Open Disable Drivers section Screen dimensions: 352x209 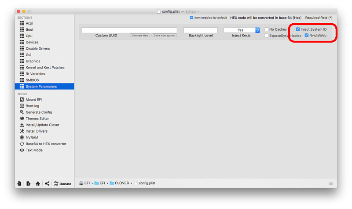pyautogui.click(x=38, y=48)
